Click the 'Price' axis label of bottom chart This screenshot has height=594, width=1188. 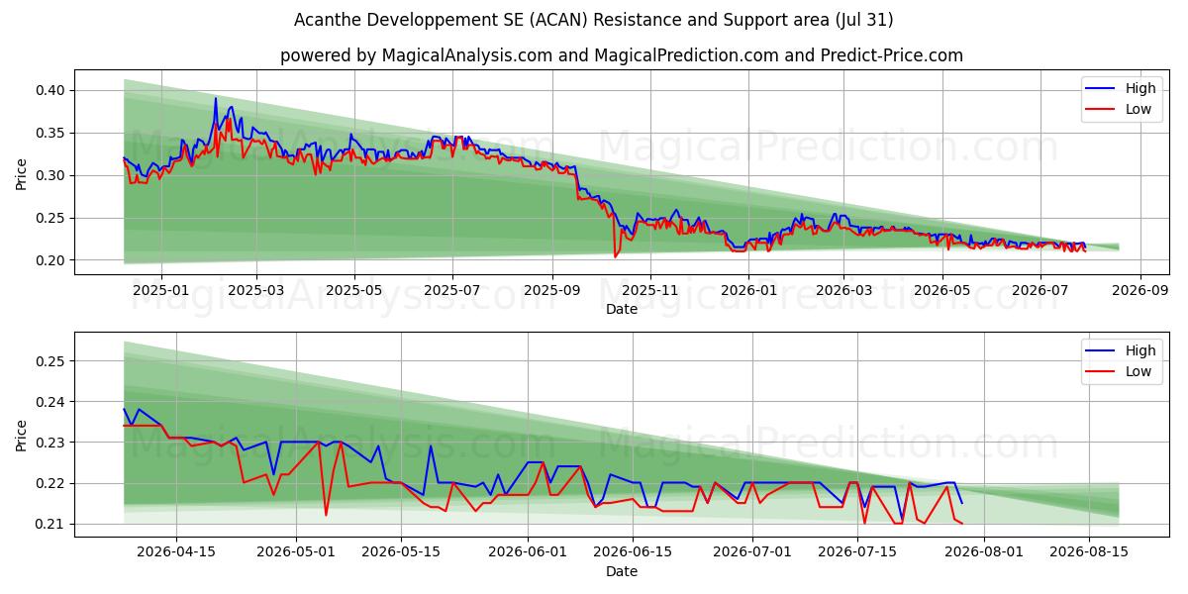click(21, 435)
